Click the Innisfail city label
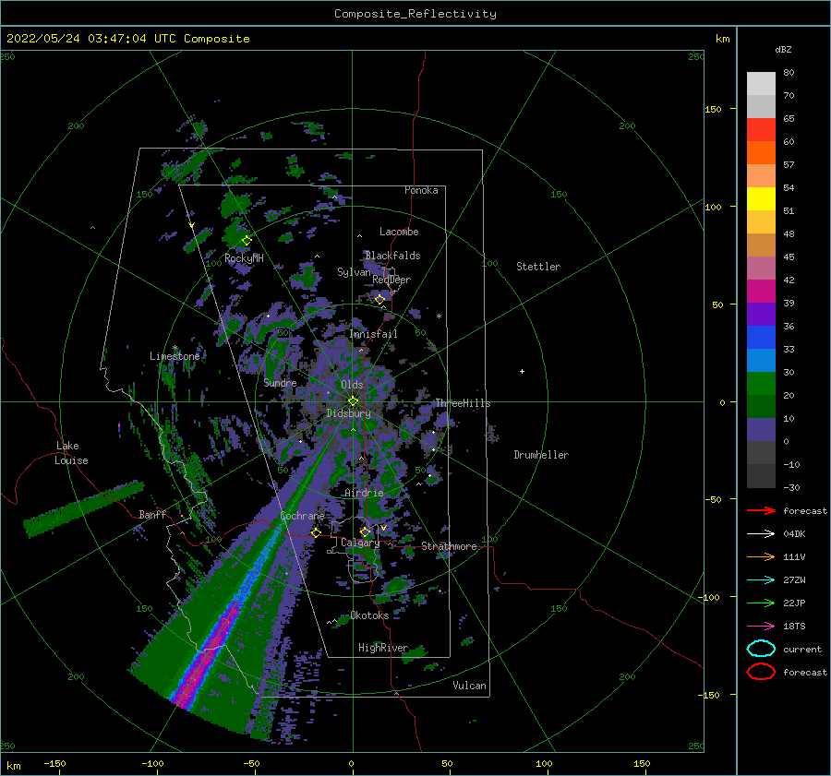The width and height of the screenshot is (831, 776). 373,334
